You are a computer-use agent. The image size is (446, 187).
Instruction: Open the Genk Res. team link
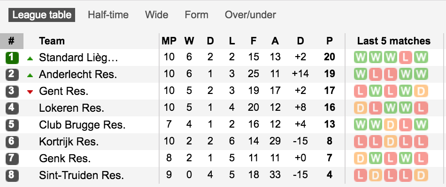(65, 158)
